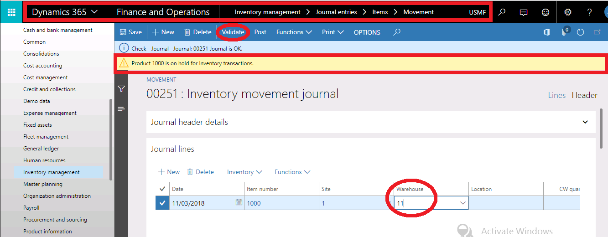
Task: Click the empty Location cell
Action: click(x=506, y=203)
